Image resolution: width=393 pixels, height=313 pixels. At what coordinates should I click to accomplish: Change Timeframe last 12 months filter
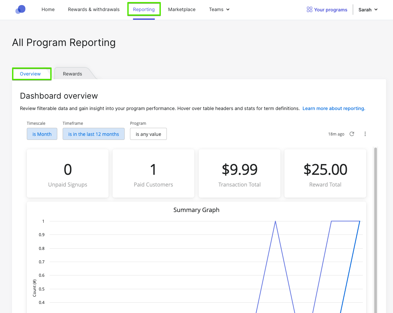(x=93, y=134)
